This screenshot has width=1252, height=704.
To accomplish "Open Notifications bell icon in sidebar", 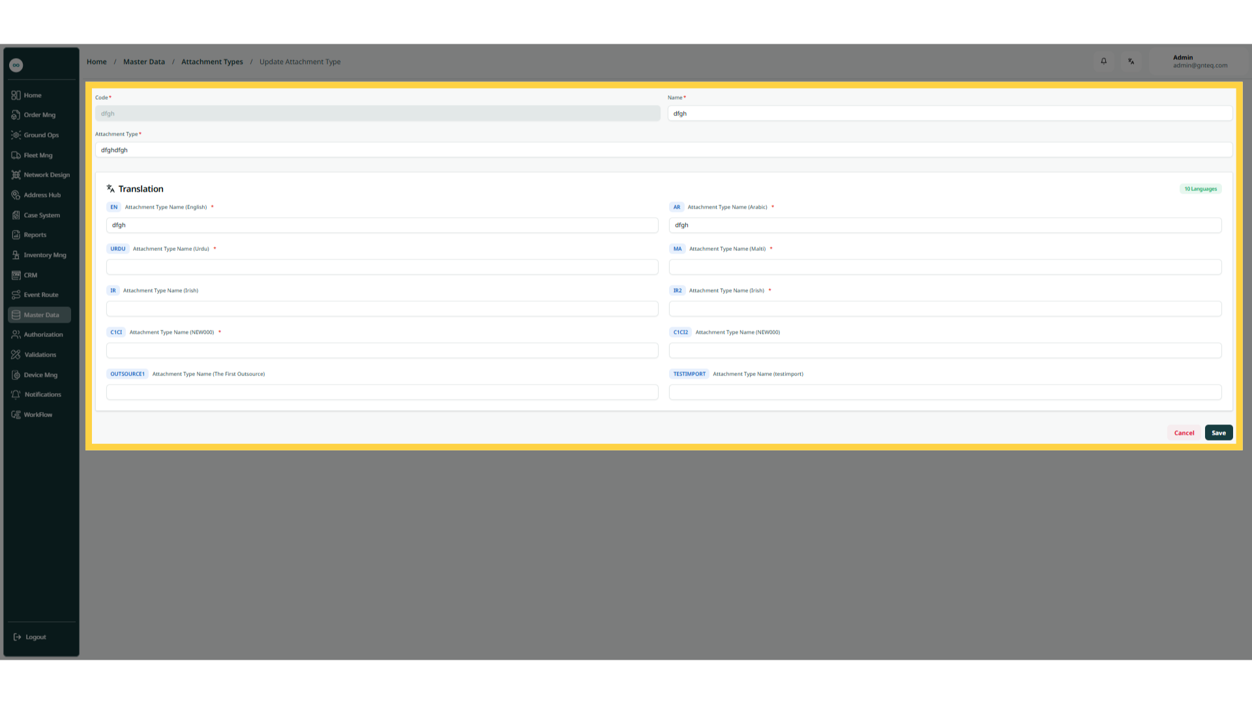I will click(16, 394).
